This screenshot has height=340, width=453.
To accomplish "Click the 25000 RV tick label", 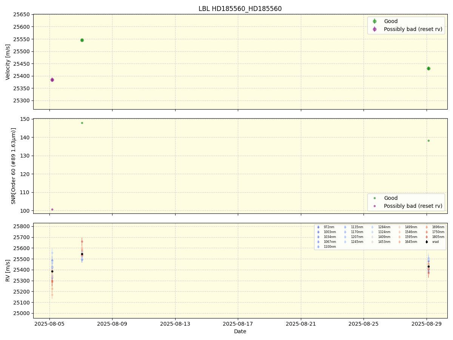I will coord(22,313).
